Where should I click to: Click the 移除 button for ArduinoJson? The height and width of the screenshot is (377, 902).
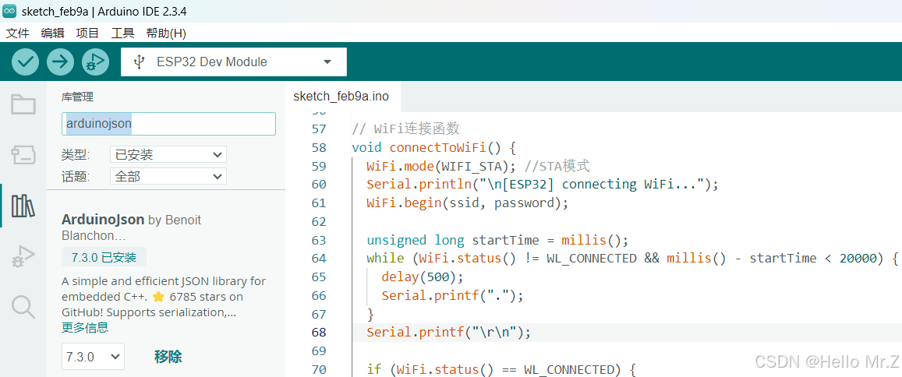click(168, 356)
